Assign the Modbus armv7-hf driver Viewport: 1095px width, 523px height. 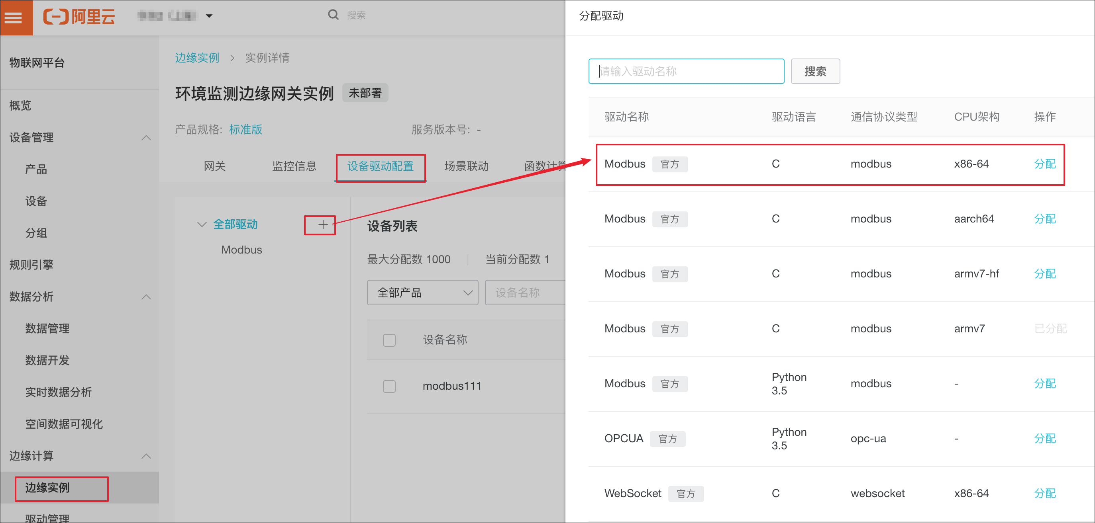click(x=1045, y=274)
